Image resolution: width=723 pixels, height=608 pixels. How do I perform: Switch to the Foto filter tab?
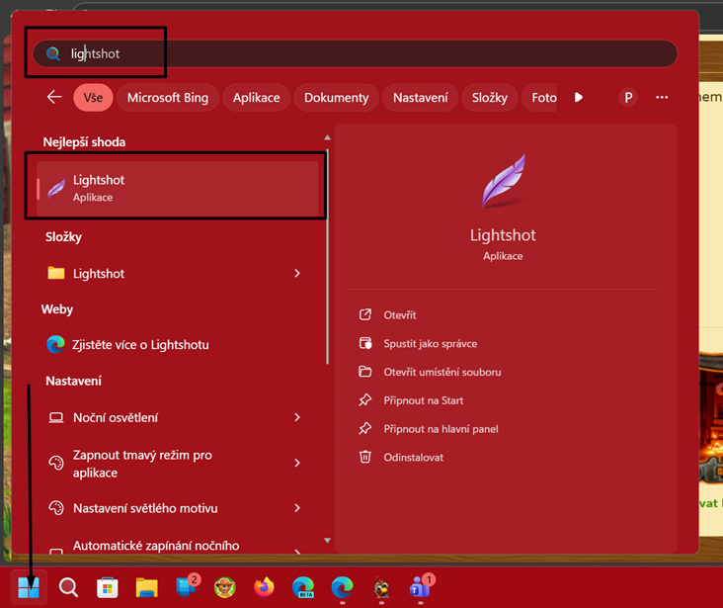tap(539, 98)
